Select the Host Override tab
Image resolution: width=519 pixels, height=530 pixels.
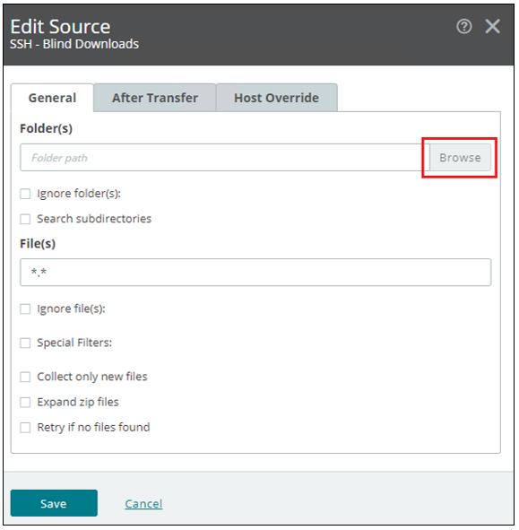277,98
